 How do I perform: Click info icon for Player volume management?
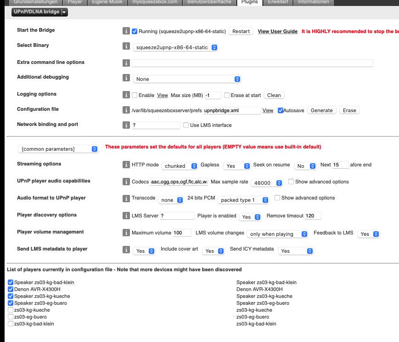click(126, 233)
